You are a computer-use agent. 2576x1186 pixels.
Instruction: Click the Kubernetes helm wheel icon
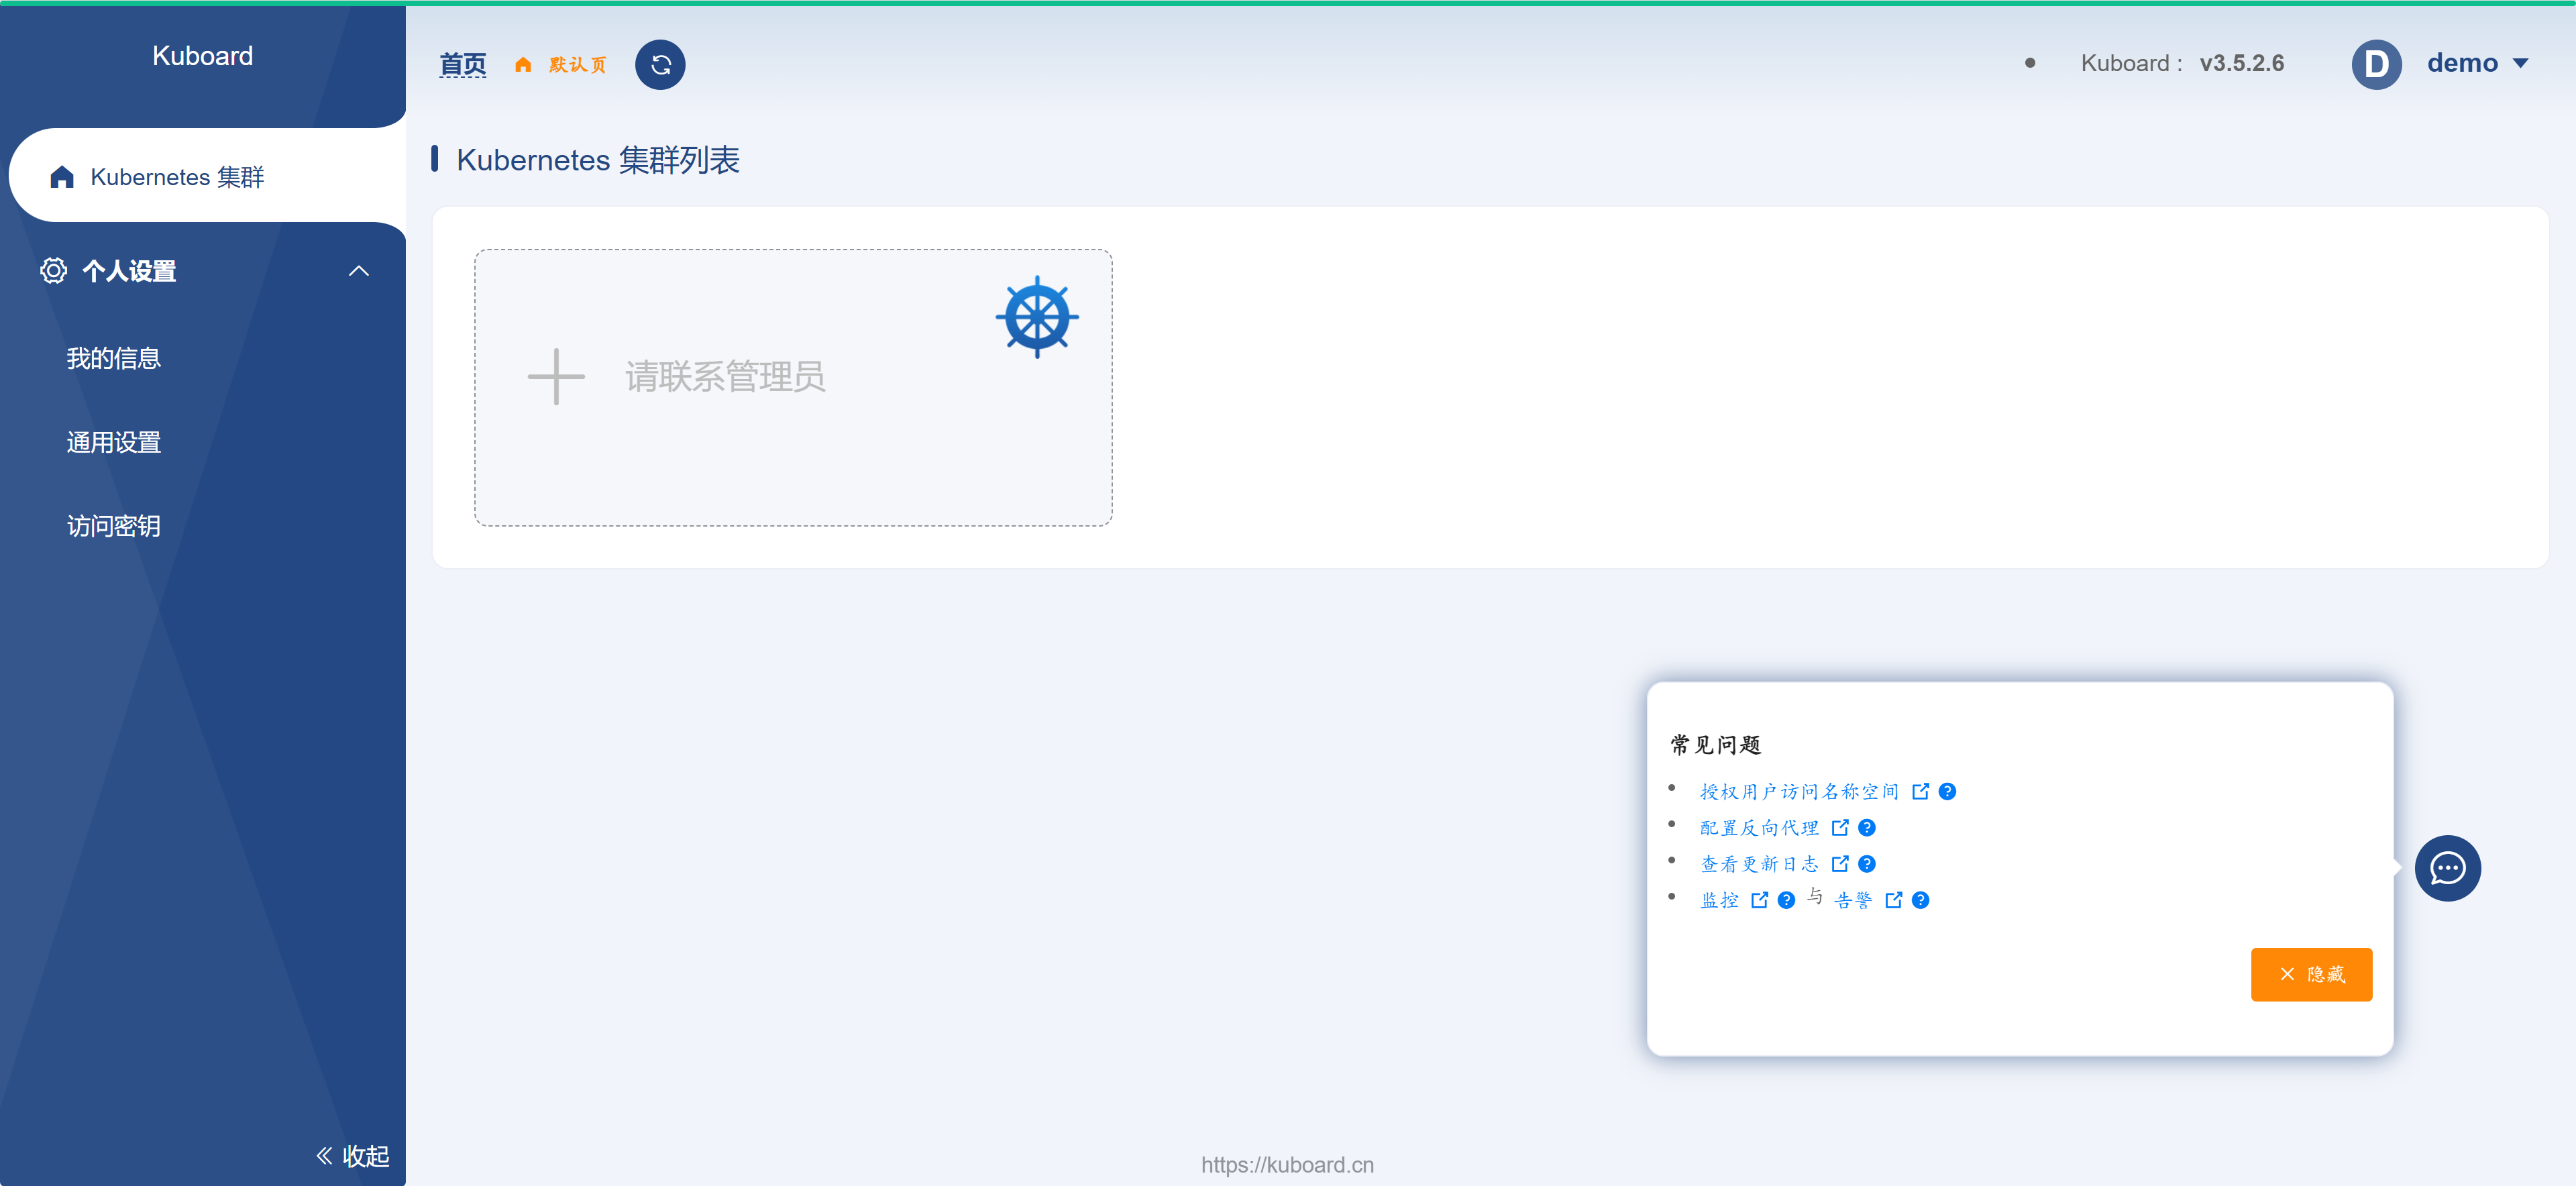1037,317
